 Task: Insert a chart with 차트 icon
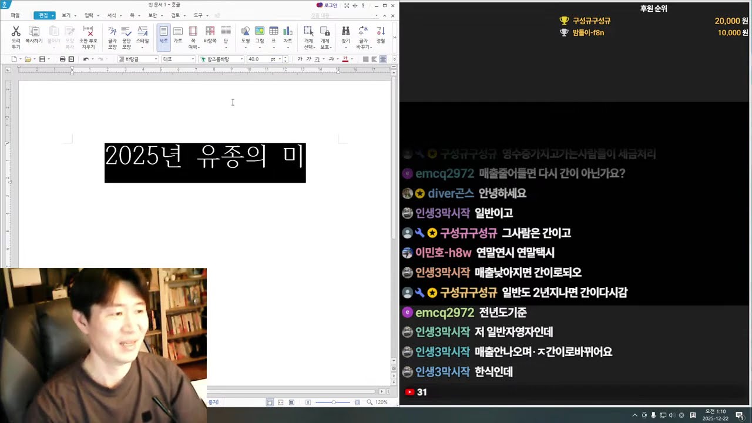[x=288, y=31]
